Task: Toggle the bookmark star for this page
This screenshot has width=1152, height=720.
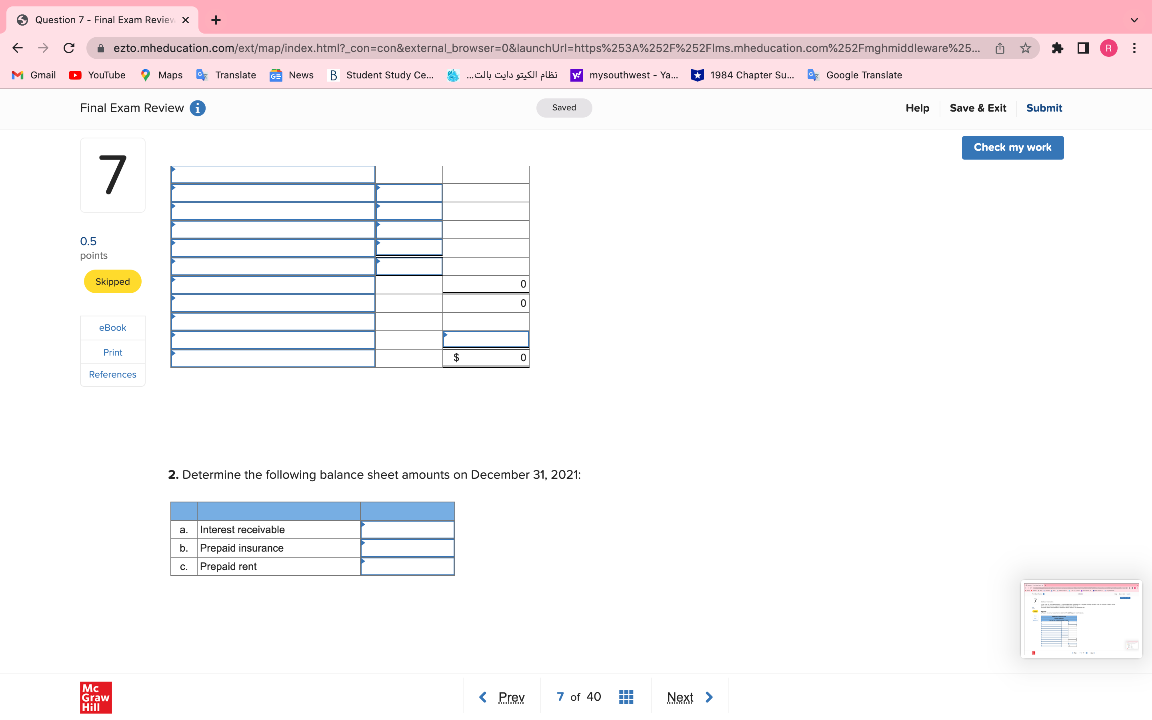Action: pyautogui.click(x=1025, y=48)
